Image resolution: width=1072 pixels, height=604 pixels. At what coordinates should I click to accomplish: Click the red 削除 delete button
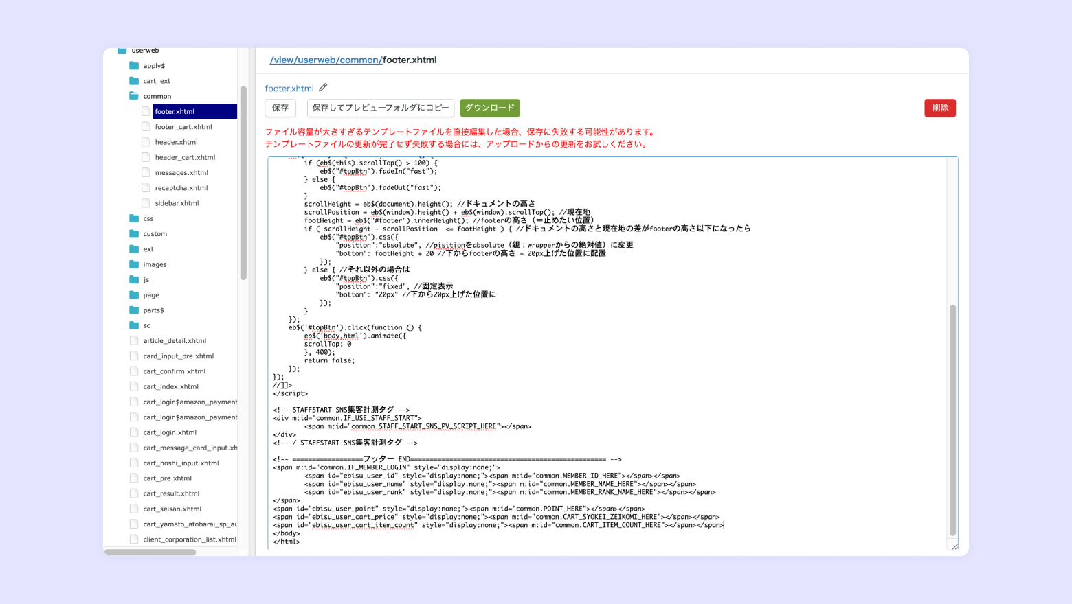(x=940, y=108)
